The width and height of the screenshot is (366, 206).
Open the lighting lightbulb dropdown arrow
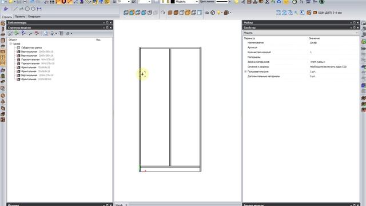click(221, 13)
